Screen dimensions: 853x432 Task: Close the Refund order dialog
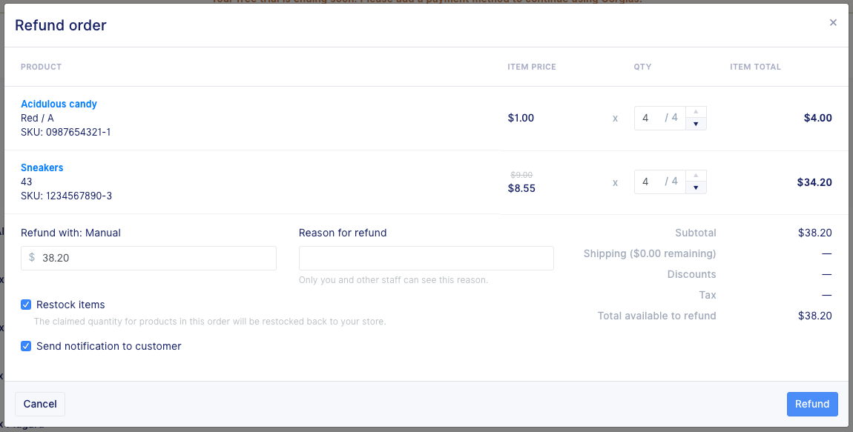833,23
